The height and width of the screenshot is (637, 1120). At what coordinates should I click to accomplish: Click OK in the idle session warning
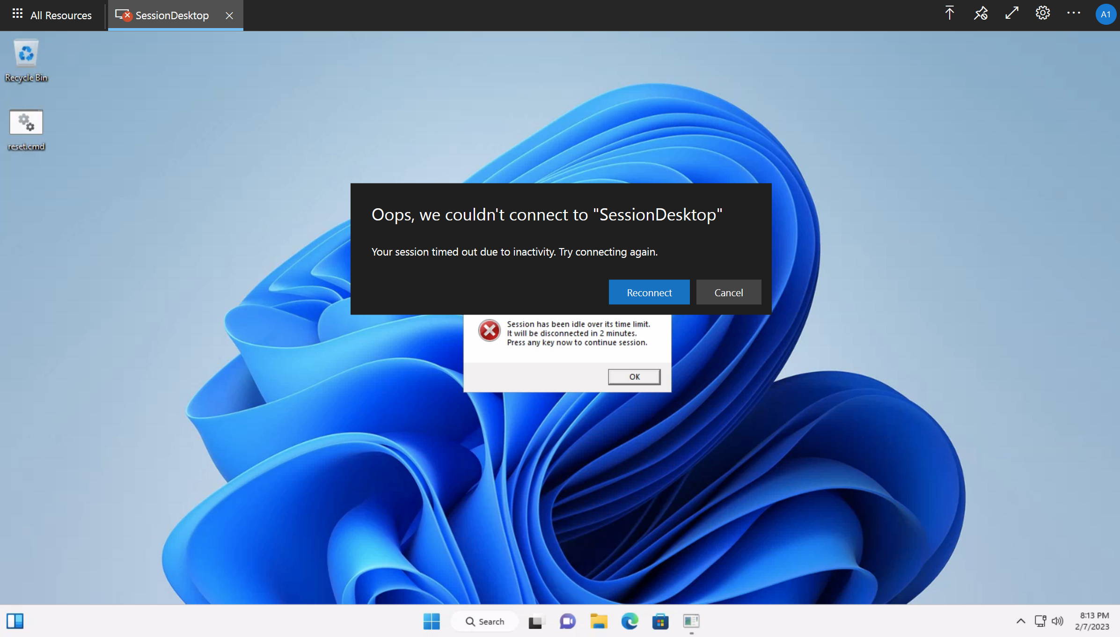click(x=634, y=377)
